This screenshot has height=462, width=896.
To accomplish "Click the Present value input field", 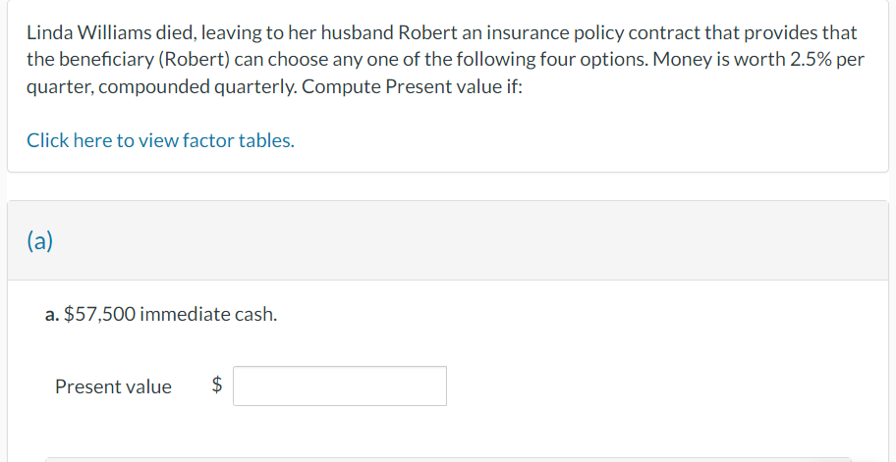I will (x=340, y=386).
